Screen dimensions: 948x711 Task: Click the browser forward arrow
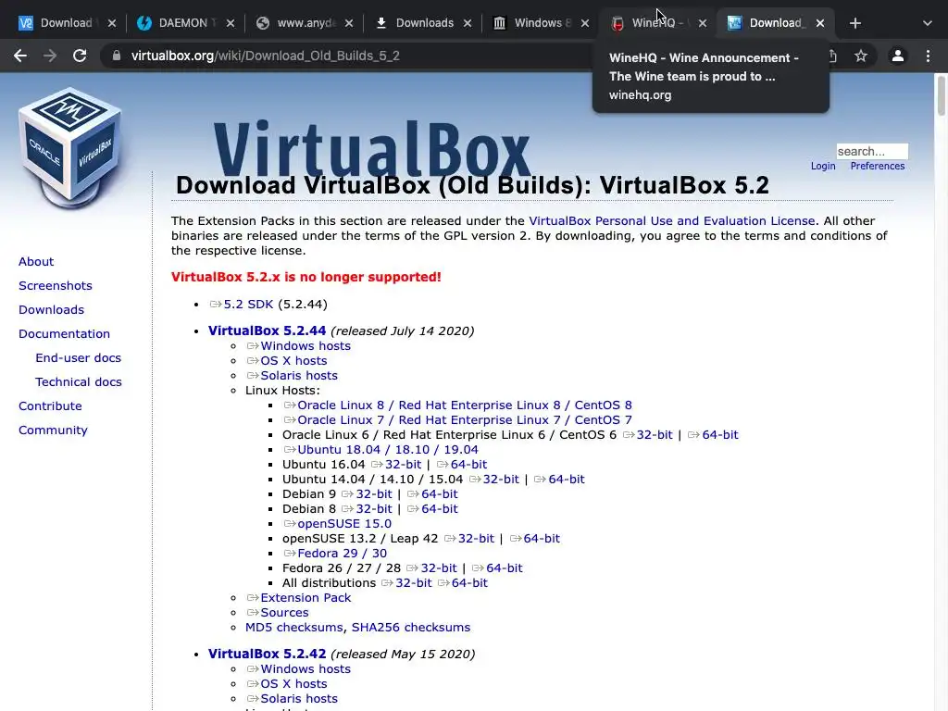pyautogui.click(x=50, y=56)
